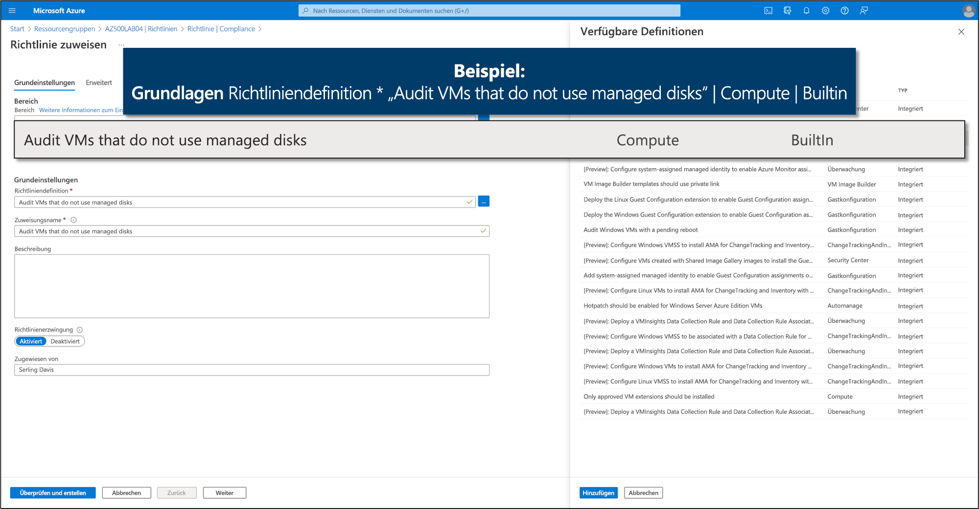This screenshot has height=509, width=979.
Task: Open the Richtliniendefinition picker ellipsis button
Action: click(x=484, y=201)
